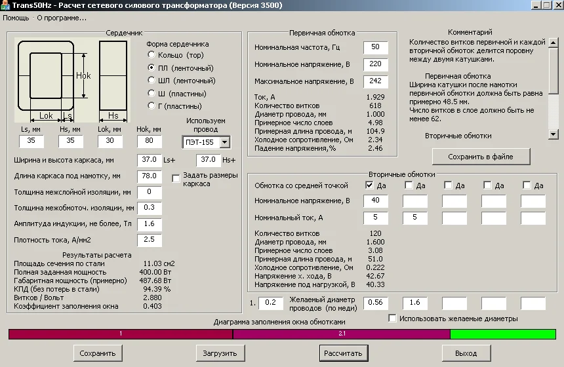Edit primary desired diameter field 0.2
This screenshot has height=367, width=564.
click(x=271, y=303)
